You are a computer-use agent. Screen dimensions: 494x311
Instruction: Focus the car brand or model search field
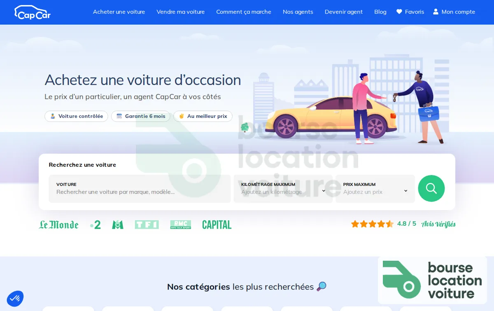click(x=140, y=189)
